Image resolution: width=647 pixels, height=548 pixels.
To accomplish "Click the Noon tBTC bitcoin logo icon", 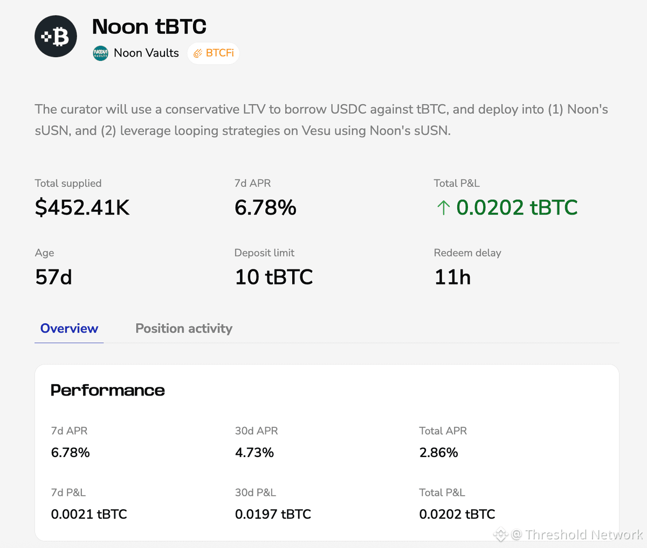I will 56,37.
